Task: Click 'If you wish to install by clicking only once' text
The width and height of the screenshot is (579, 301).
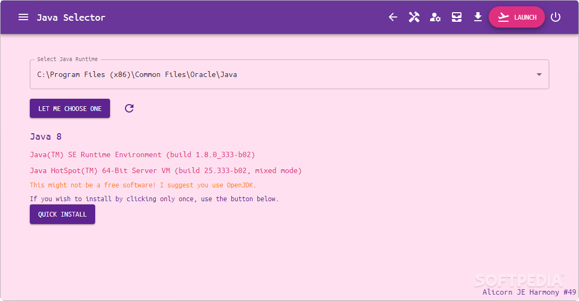Action: pyautogui.click(x=154, y=199)
